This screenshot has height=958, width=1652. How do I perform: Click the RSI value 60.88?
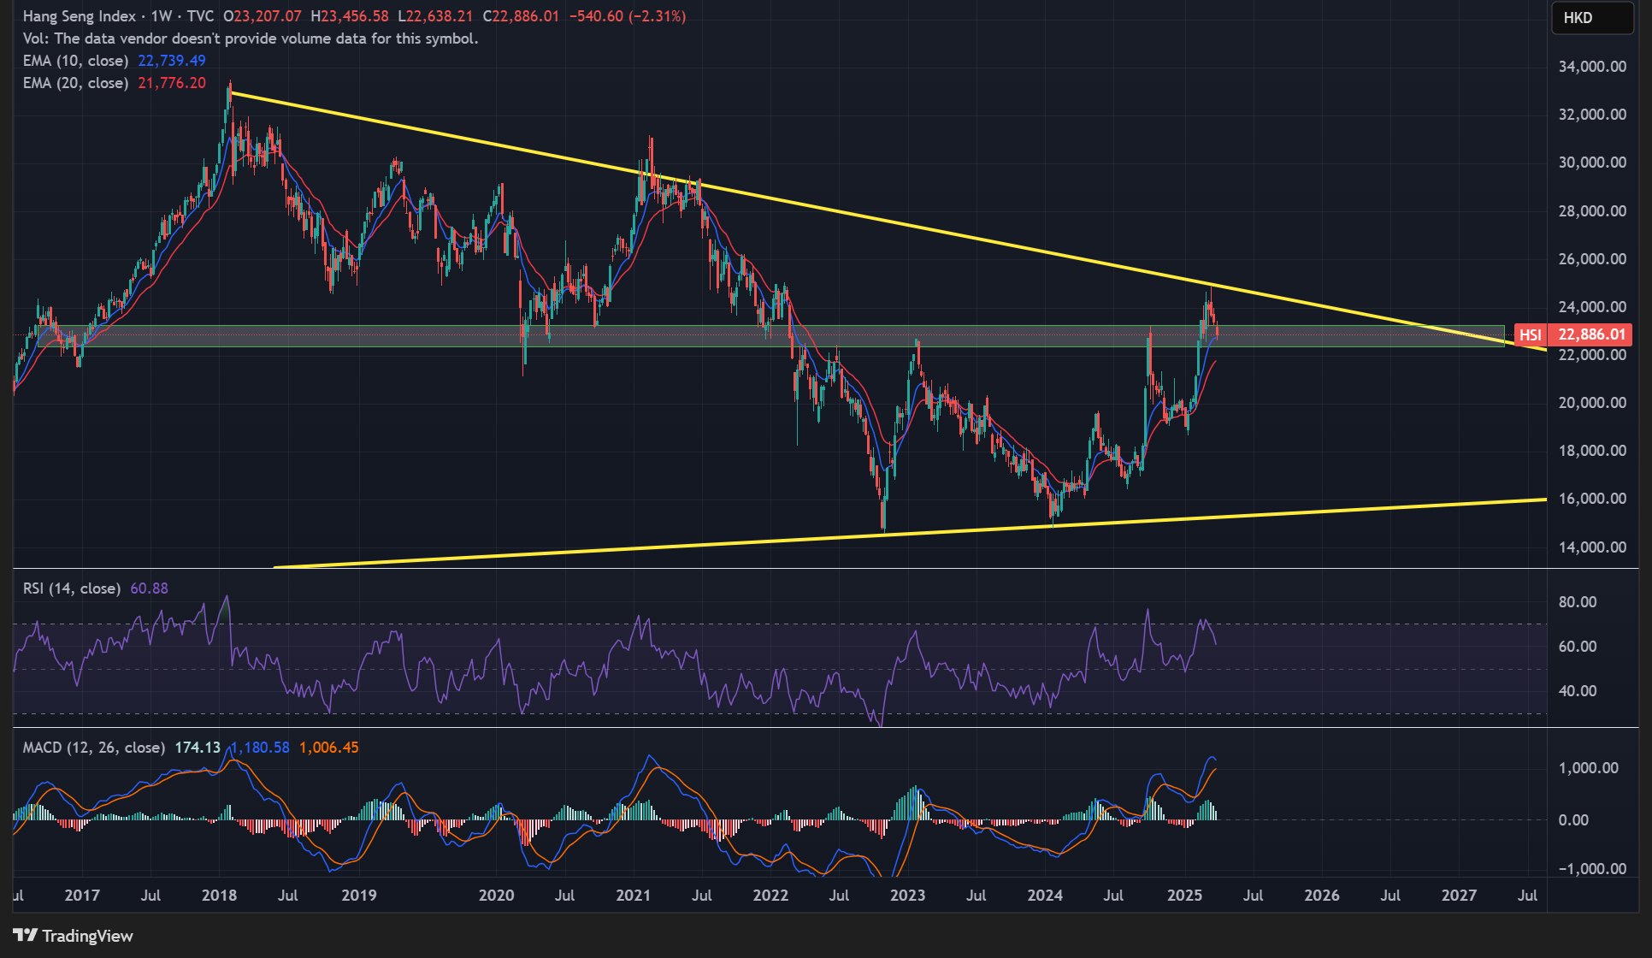(150, 588)
